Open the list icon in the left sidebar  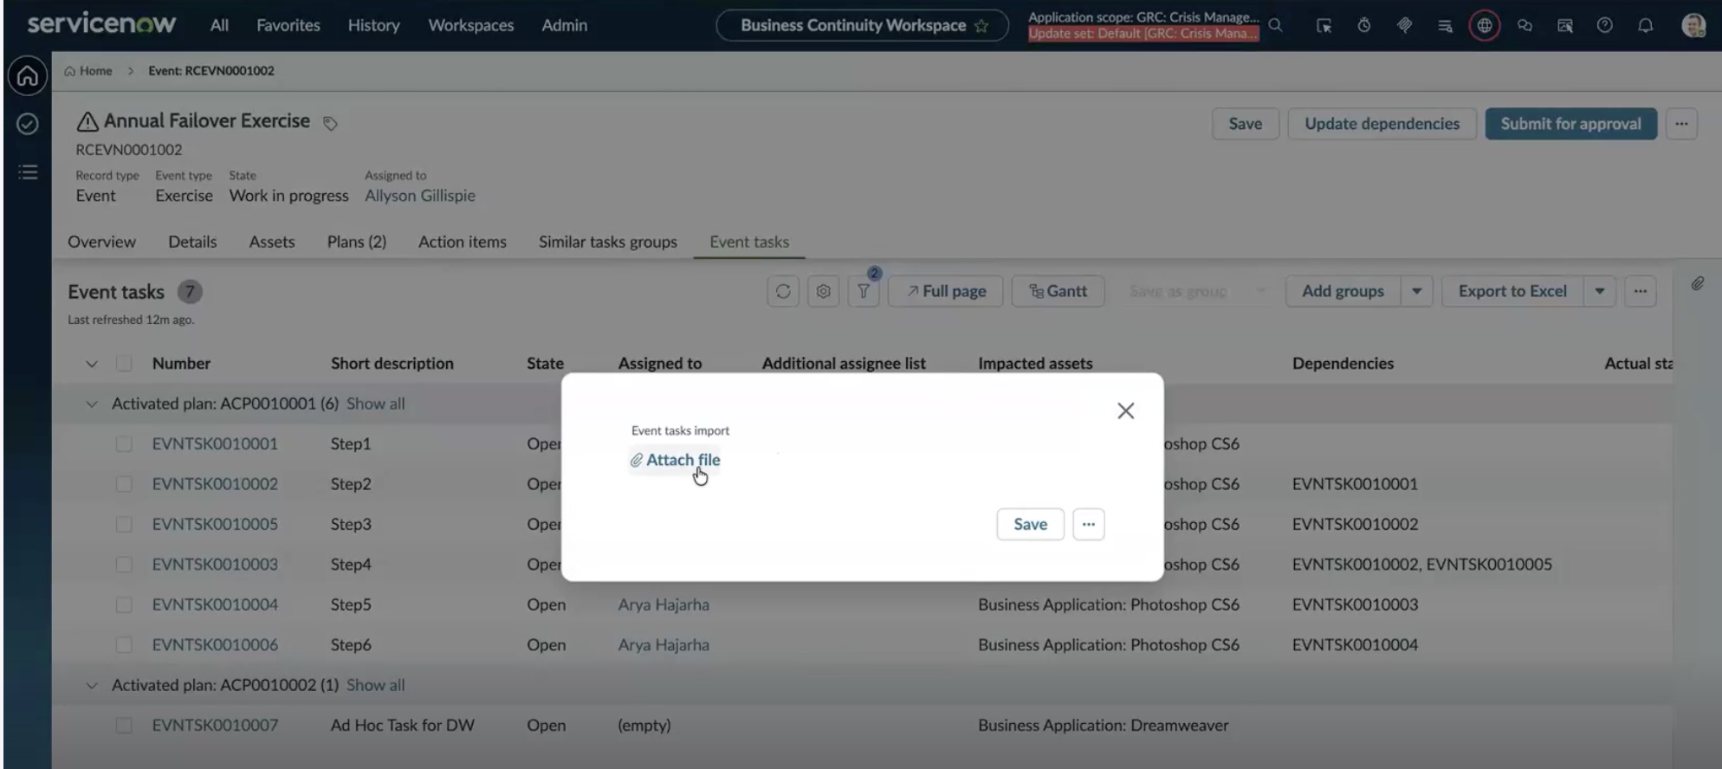28,172
